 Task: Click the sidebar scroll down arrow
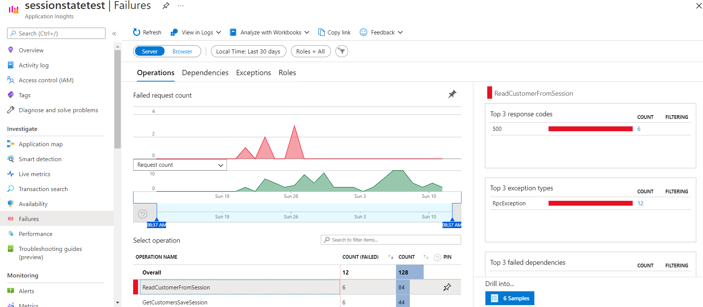pos(117,303)
